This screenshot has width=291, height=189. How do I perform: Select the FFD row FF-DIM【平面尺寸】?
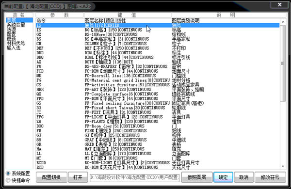click(158, 98)
